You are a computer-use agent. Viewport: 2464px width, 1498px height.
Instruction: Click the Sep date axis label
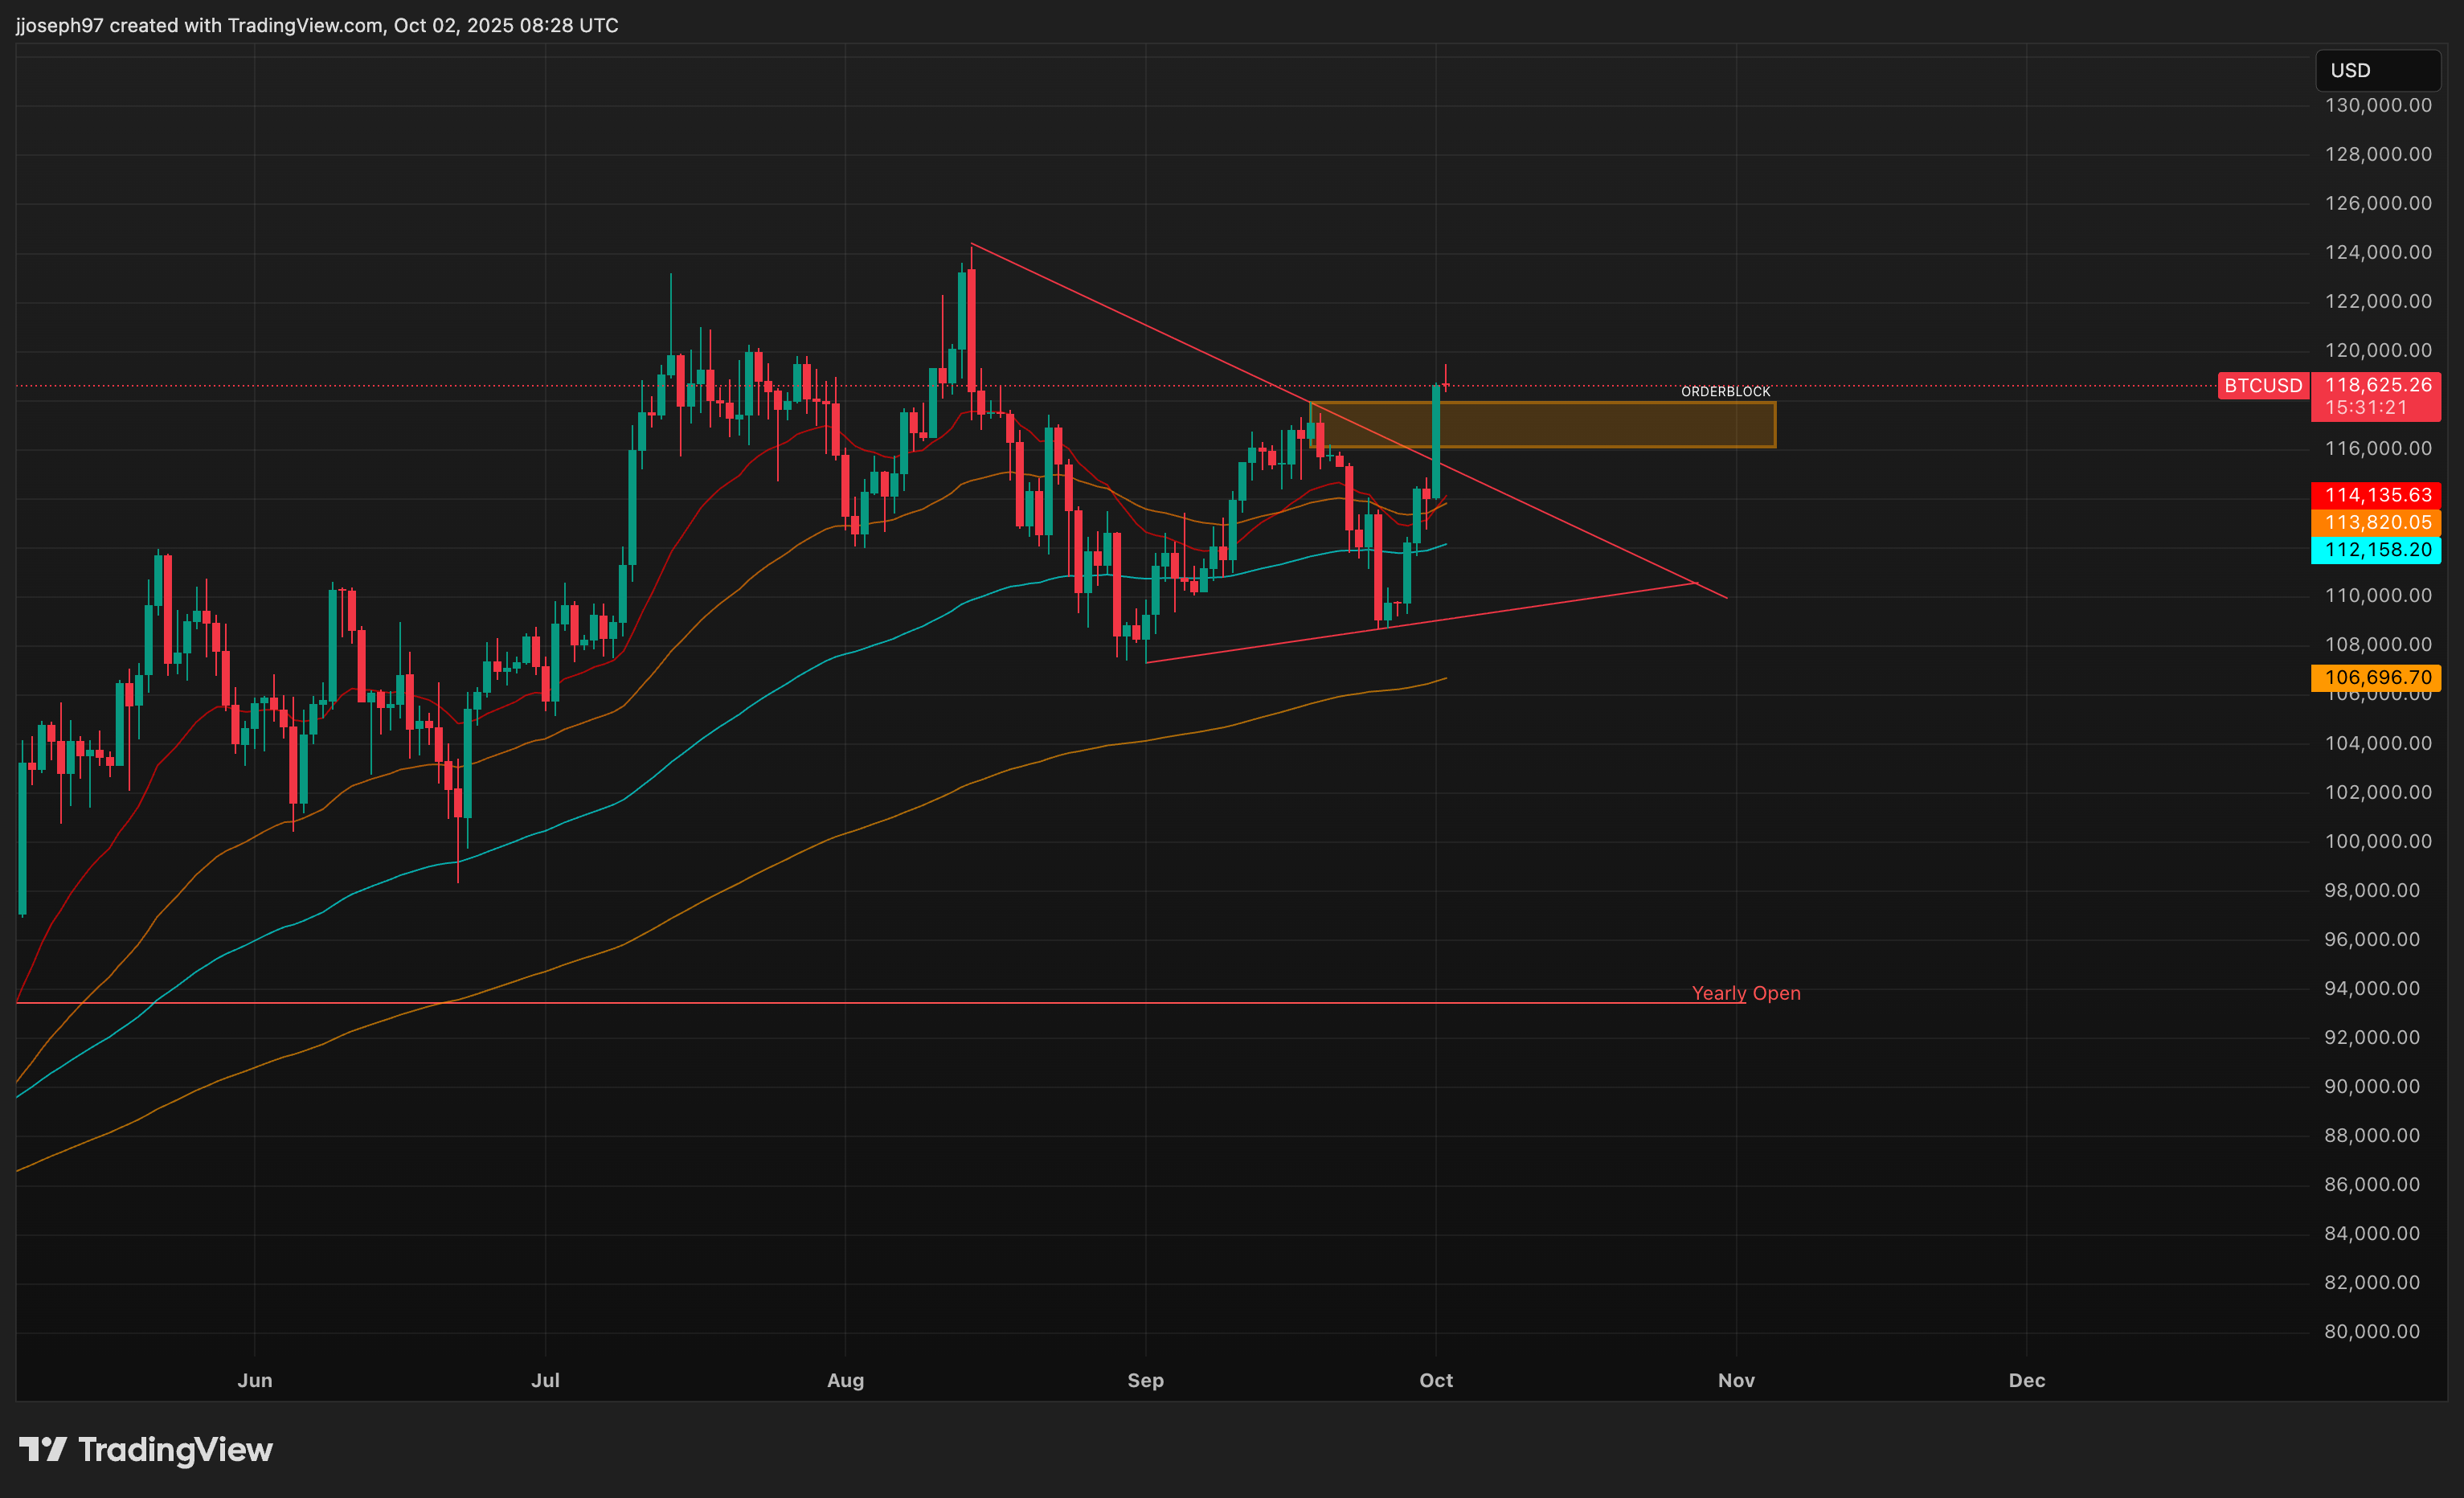1145,1380
